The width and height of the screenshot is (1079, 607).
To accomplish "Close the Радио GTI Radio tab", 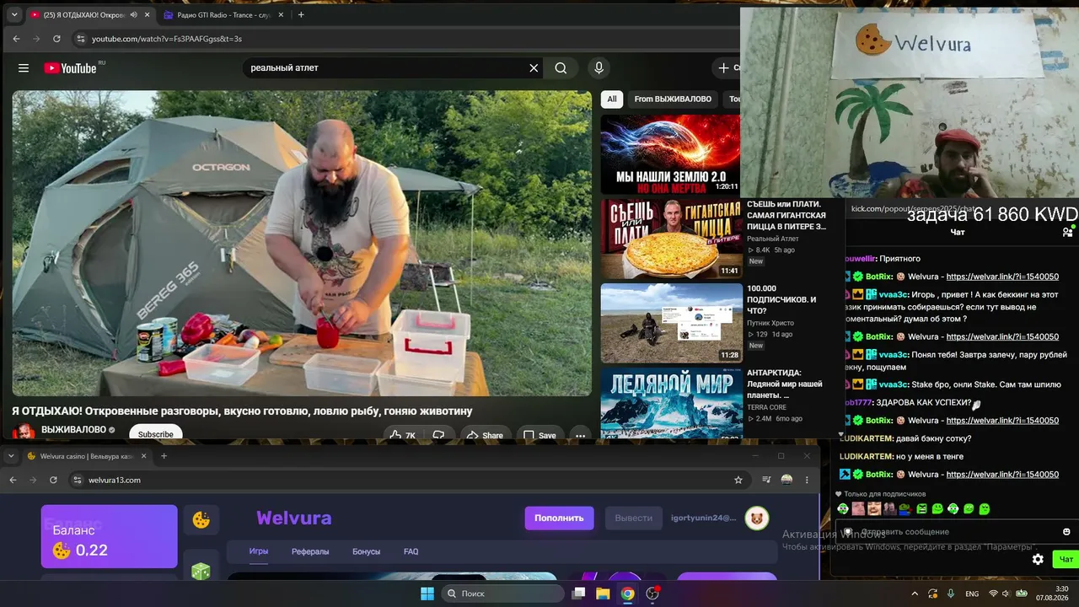I will pos(279,15).
